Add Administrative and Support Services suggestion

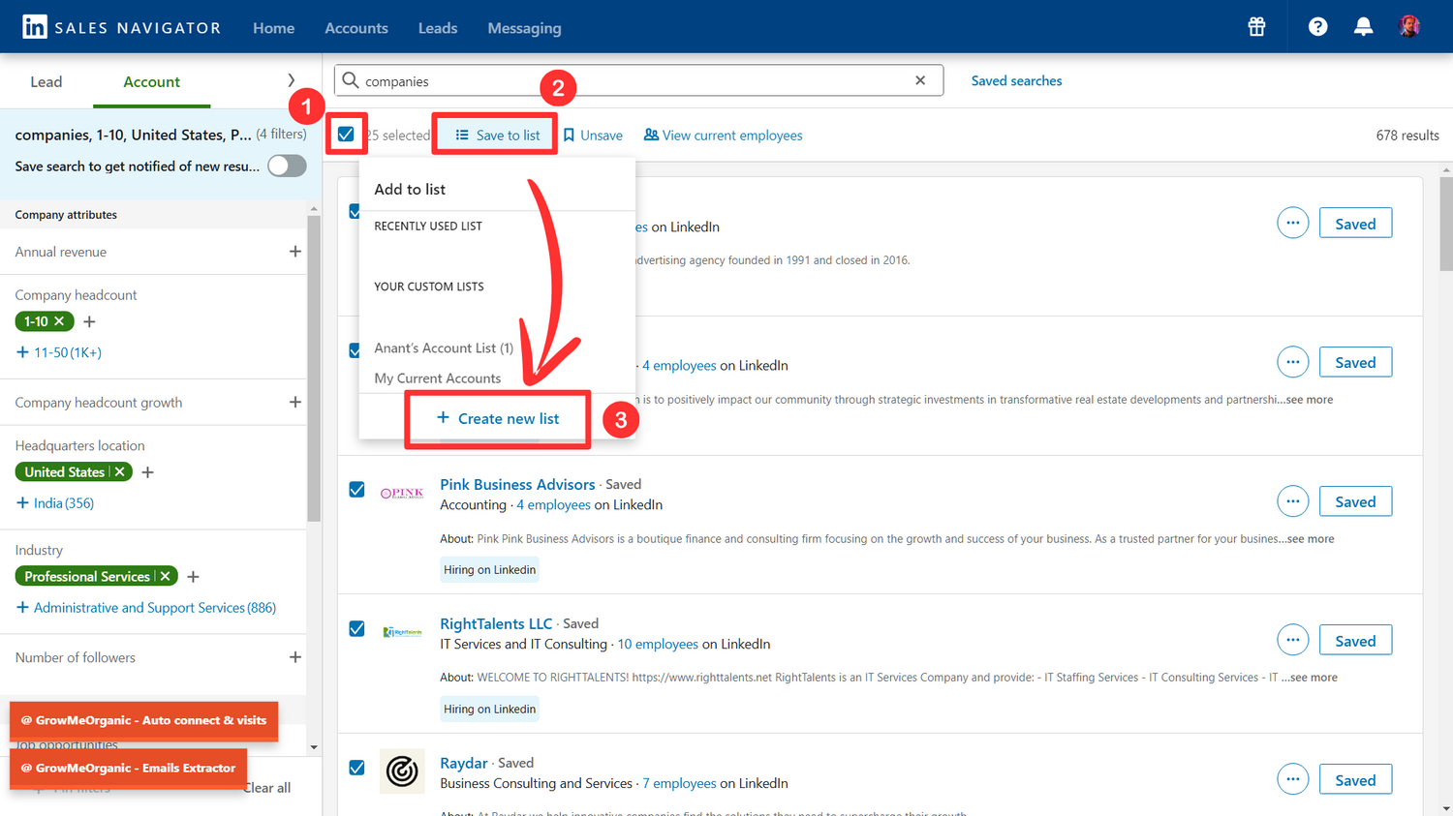pyautogui.click(x=146, y=608)
